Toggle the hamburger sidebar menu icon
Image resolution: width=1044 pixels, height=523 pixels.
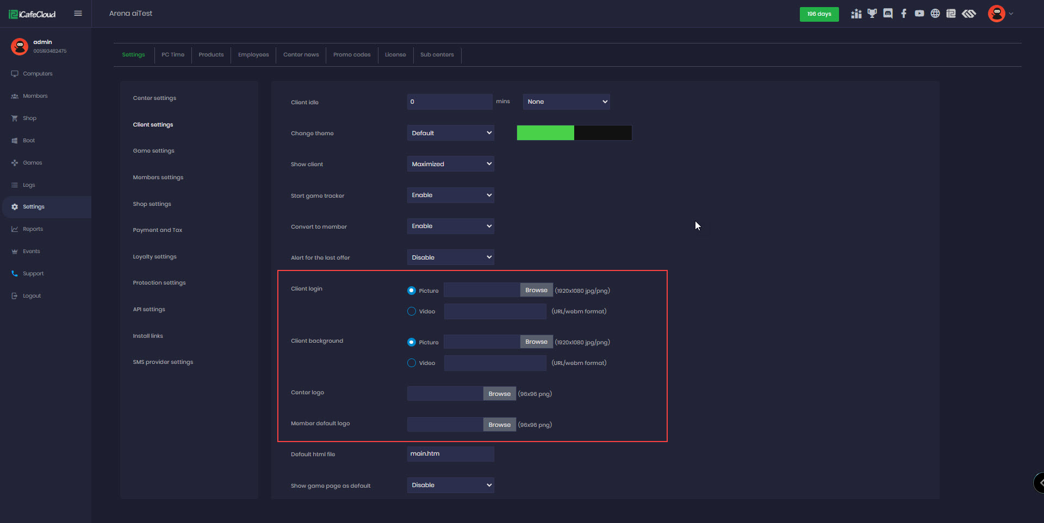[78, 14]
